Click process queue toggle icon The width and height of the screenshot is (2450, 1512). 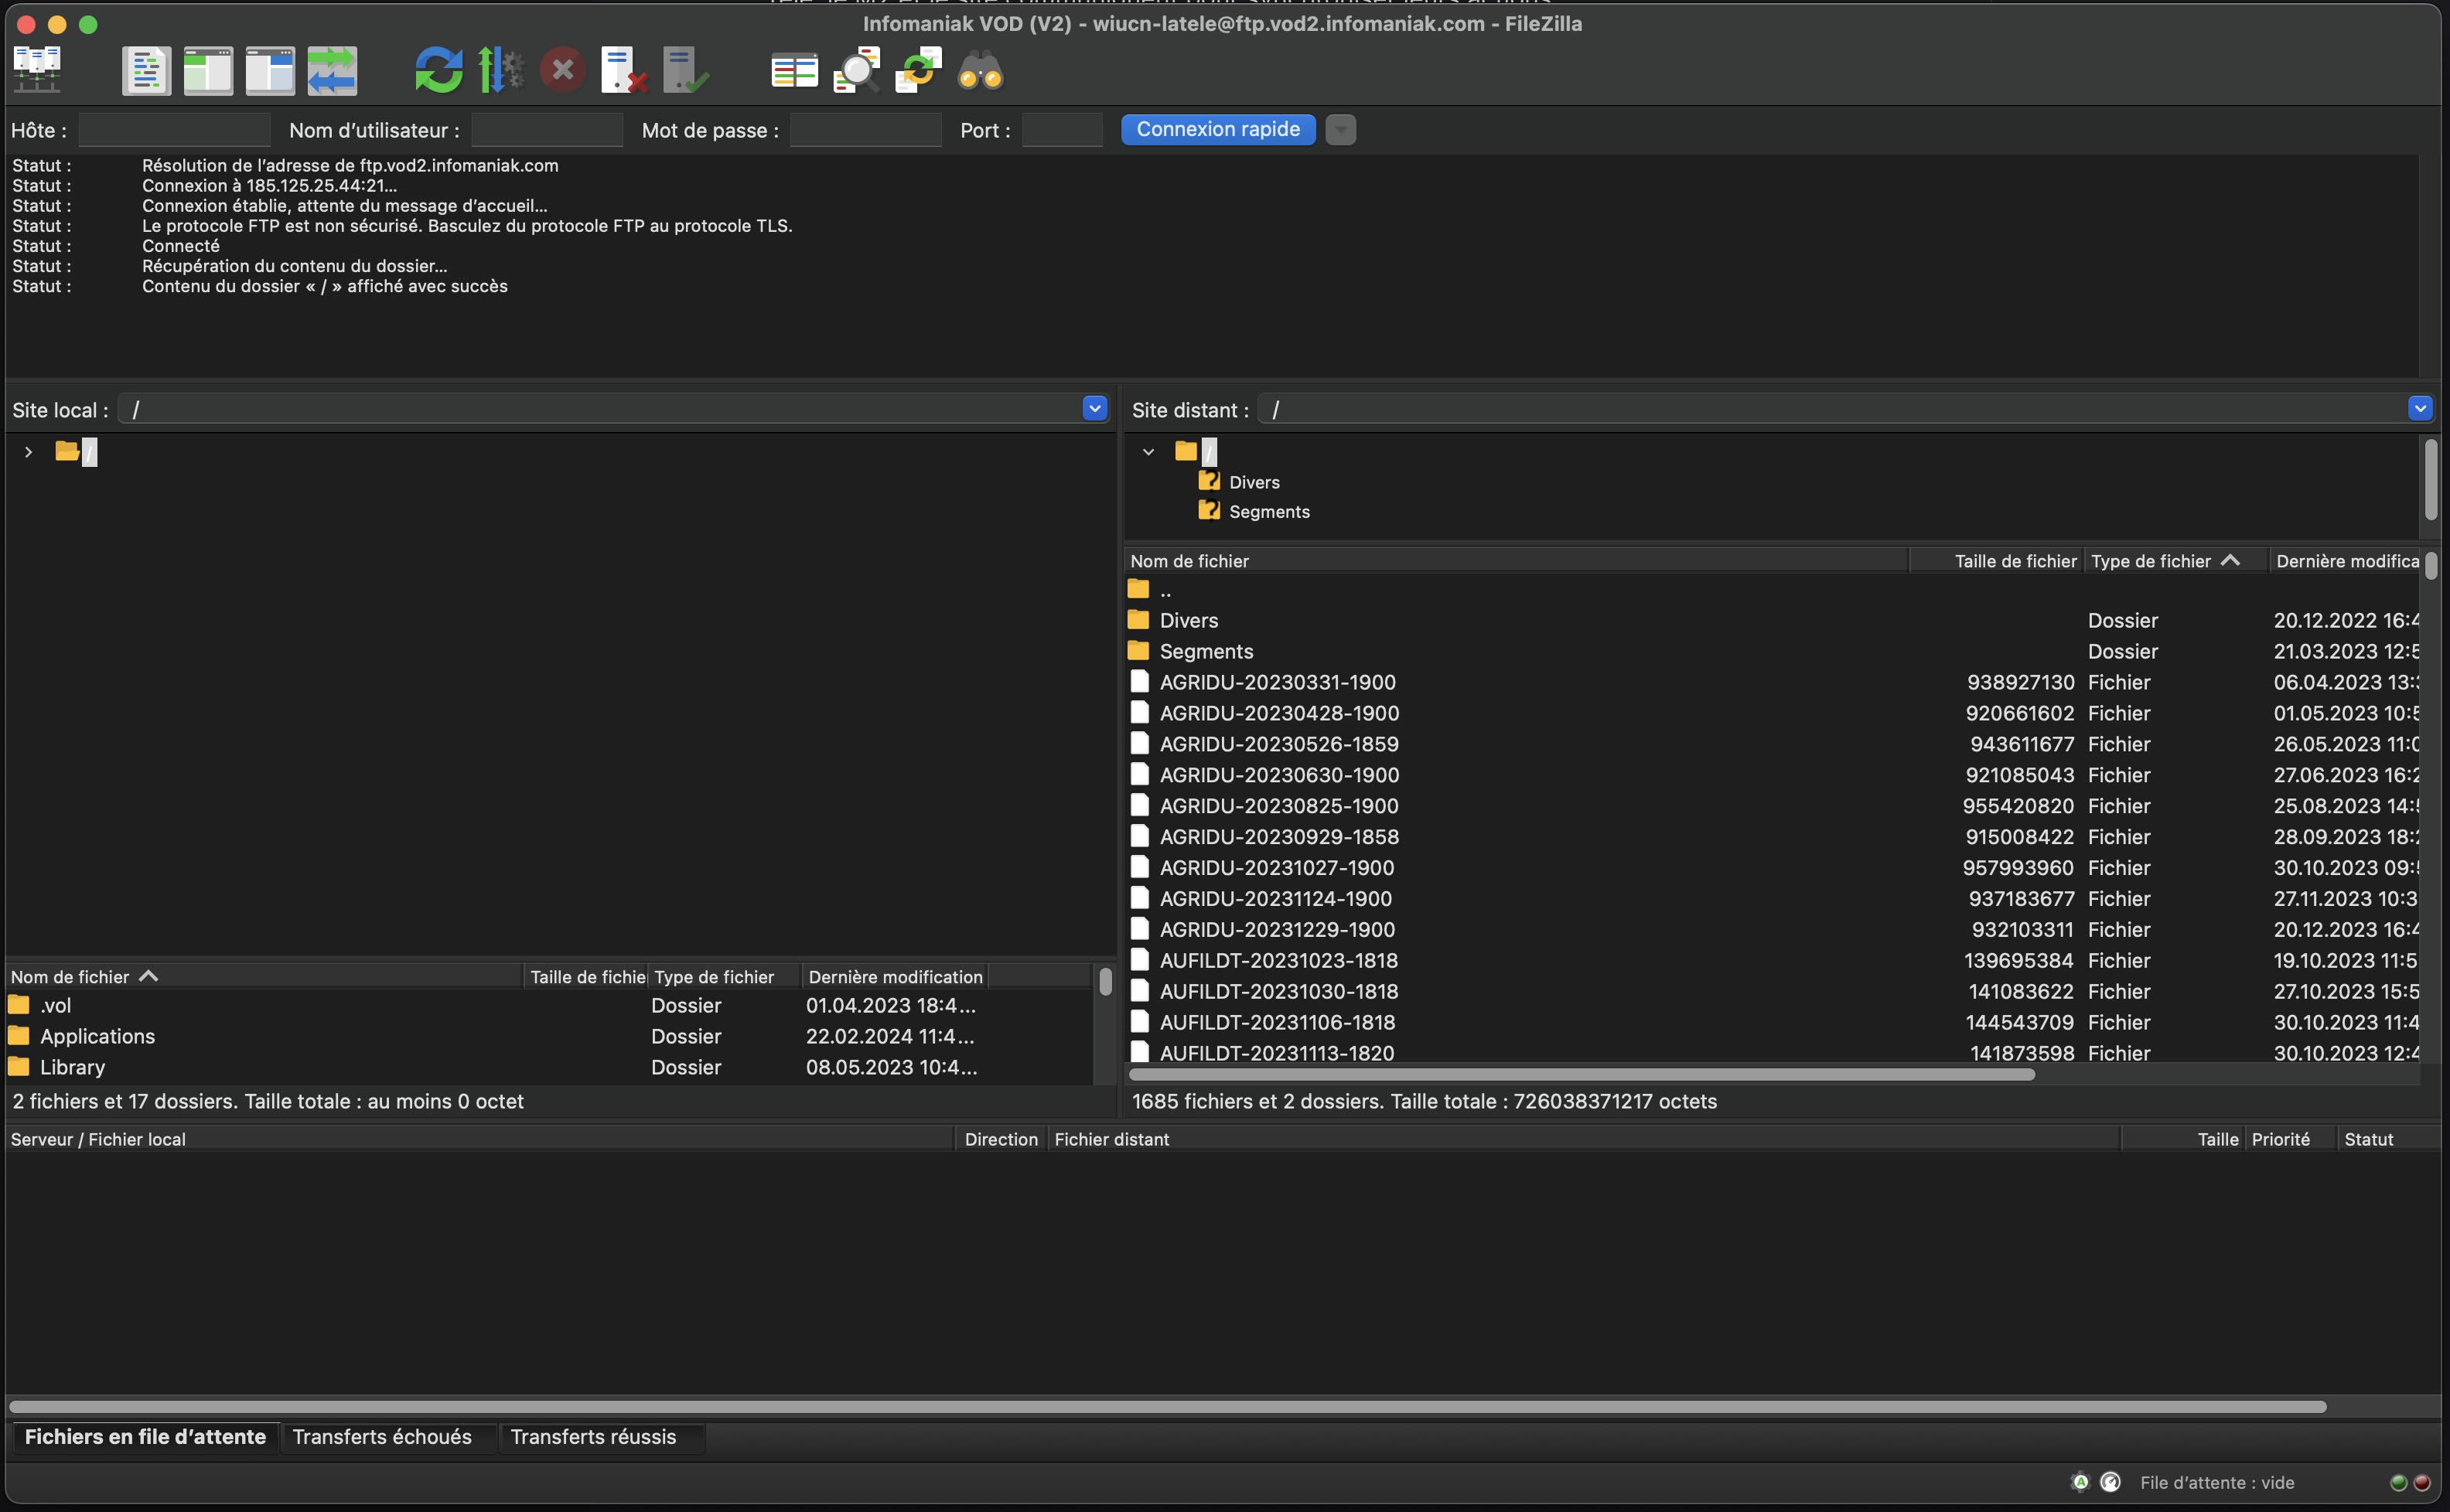[x=500, y=71]
